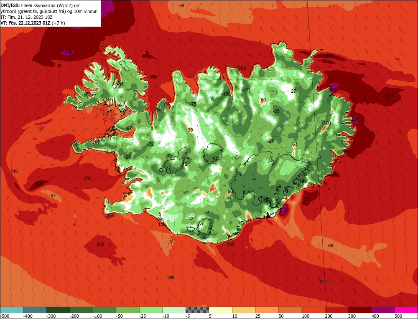This screenshot has width=418, height=319.
Task: Click the legend swatch between -200 and -100
Action: (82, 310)
